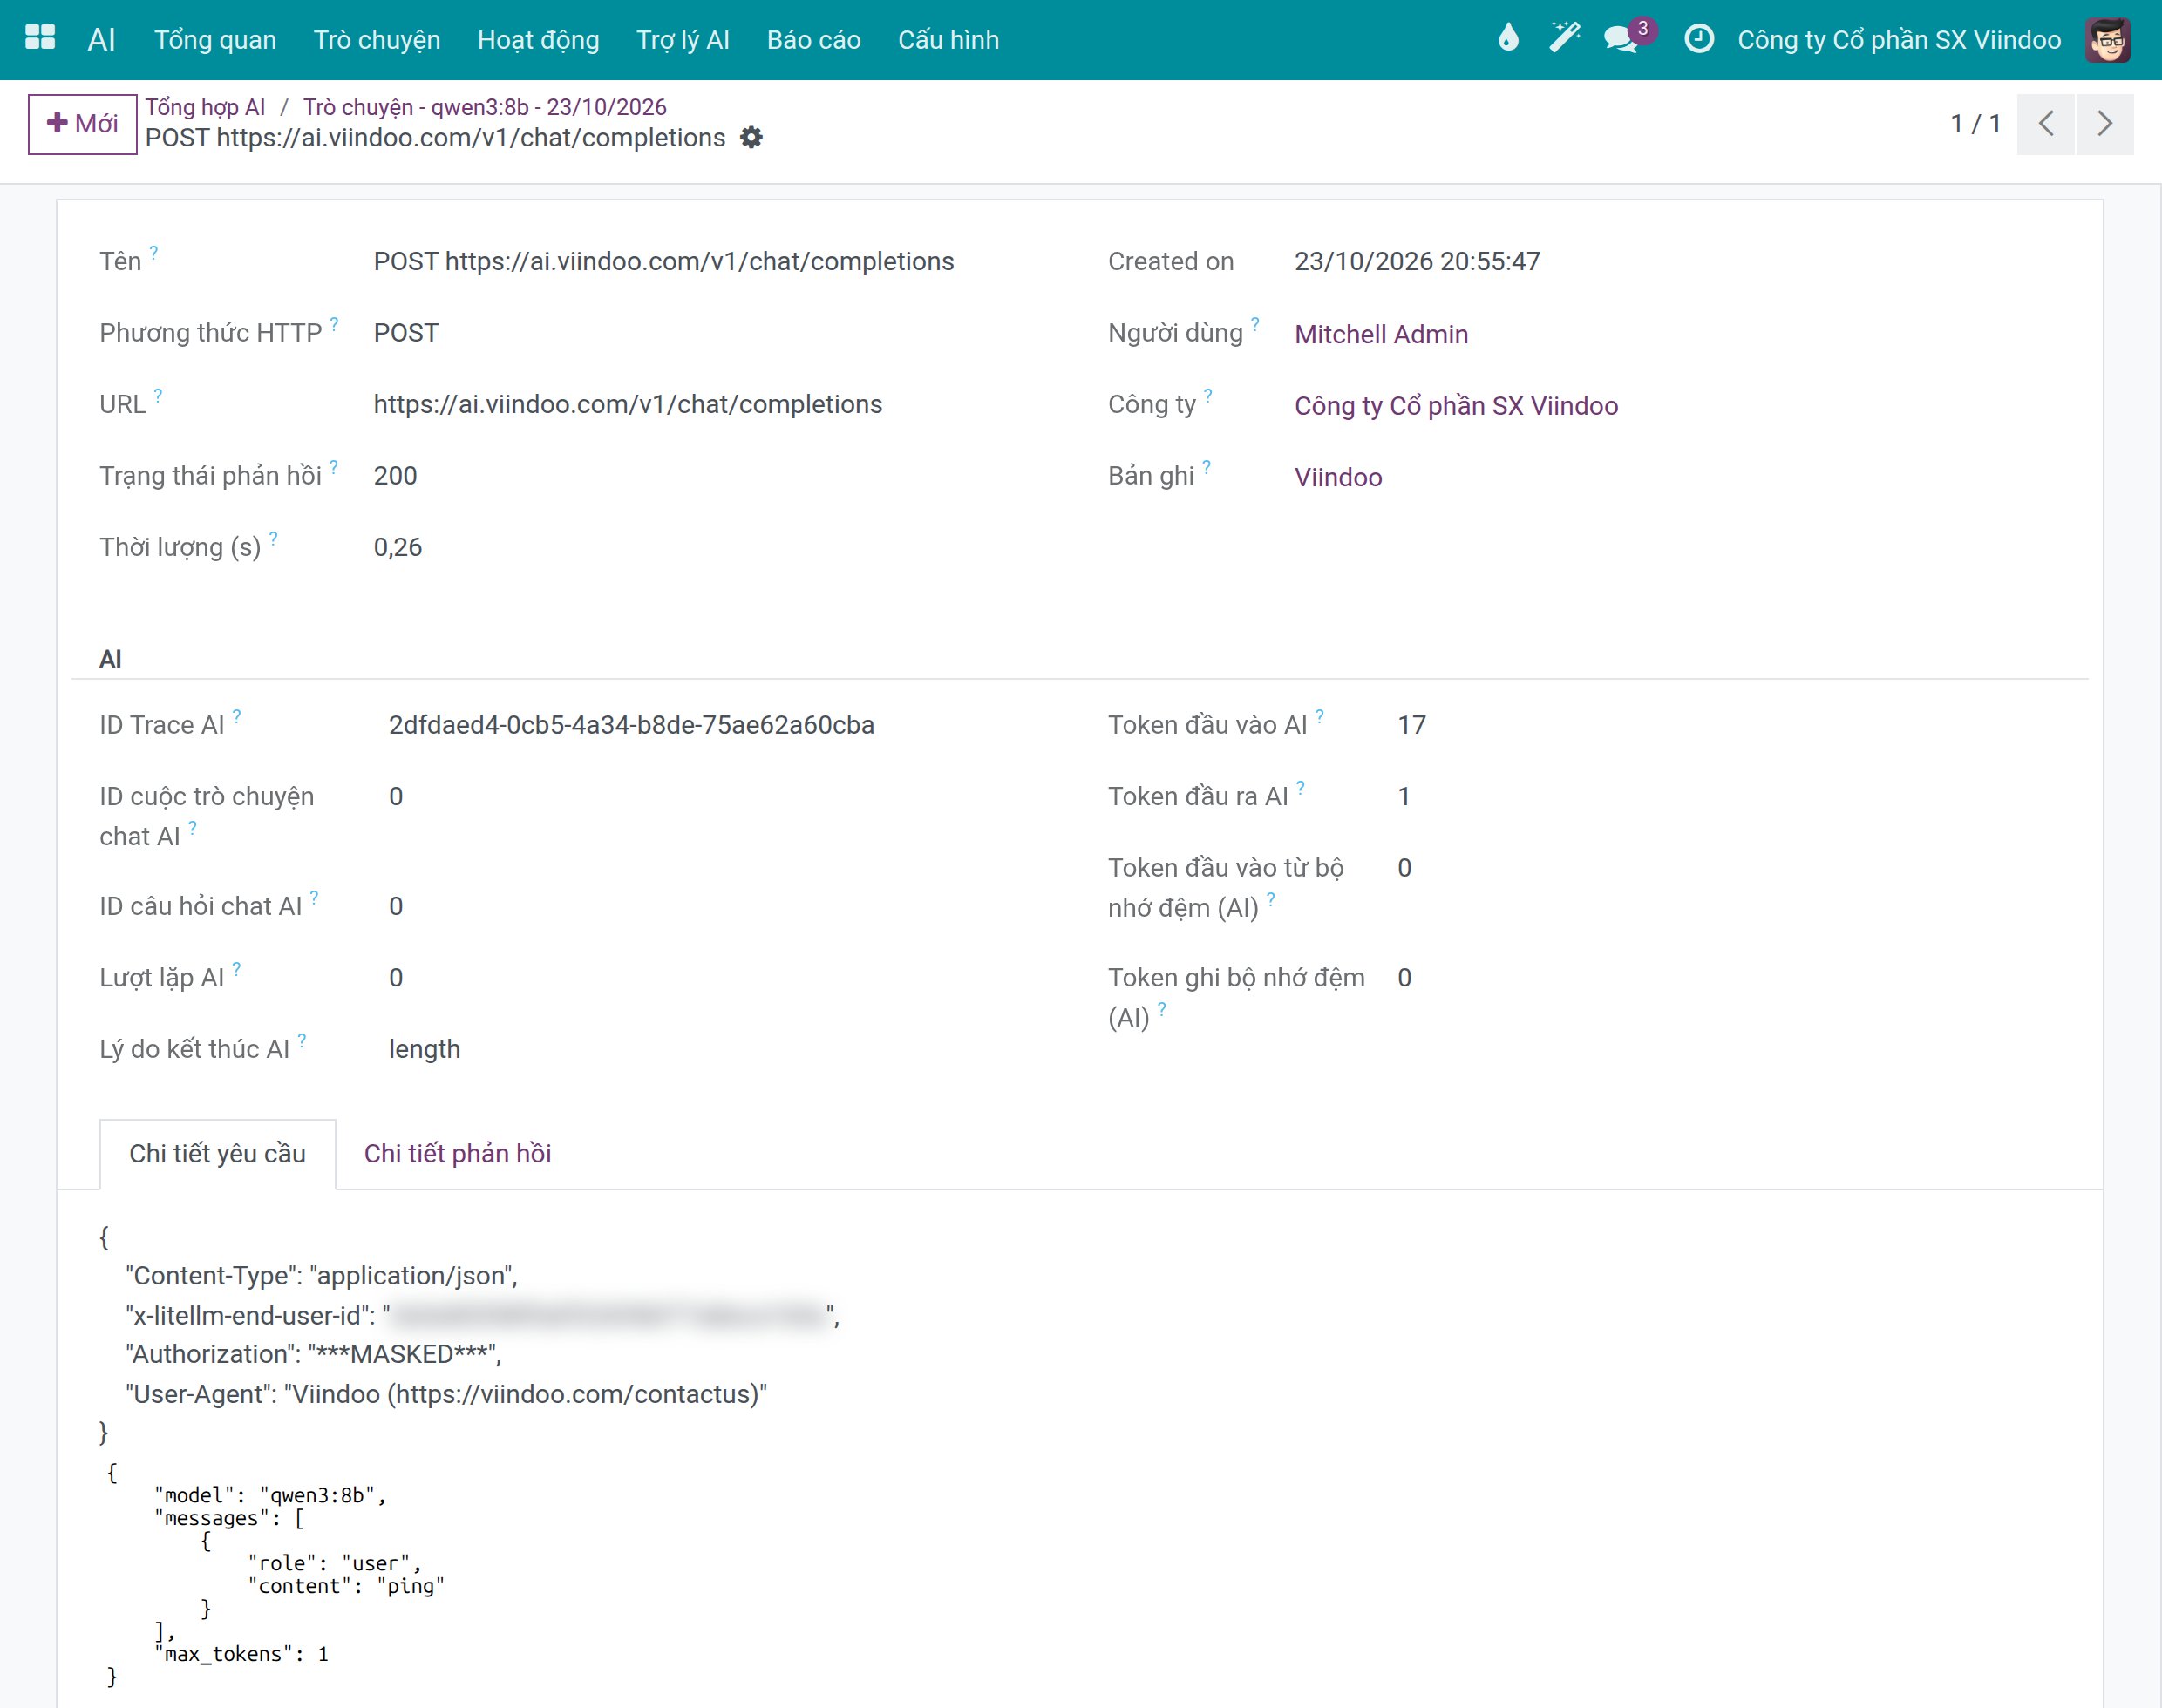Open Công ty Cổ phần SX Viindoo field link
Image resolution: width=2162 pixels, height=1708 pixels.
[x=1456, y=406]
